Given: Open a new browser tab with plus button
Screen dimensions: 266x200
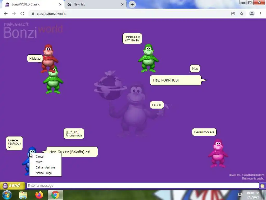Looking at the screenshot, I should point(132,4).
